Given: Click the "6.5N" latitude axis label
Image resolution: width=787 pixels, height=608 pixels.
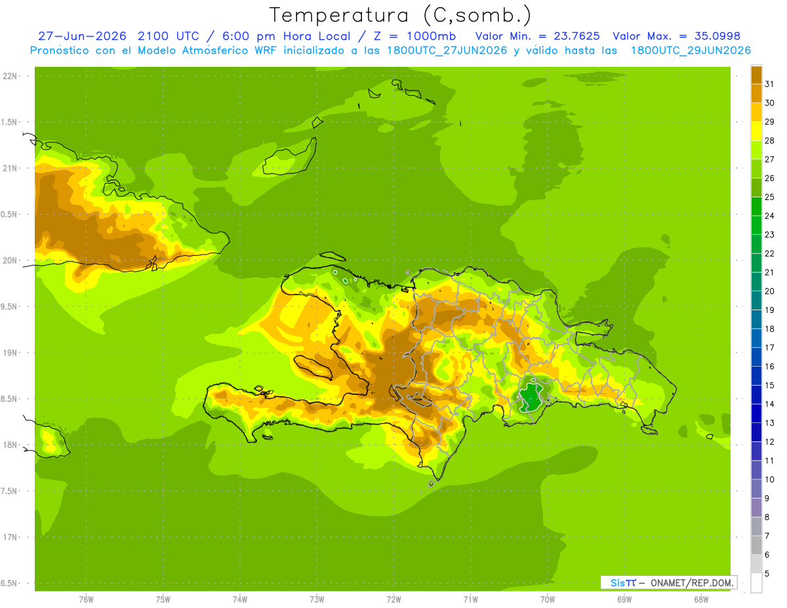Looking at the screenshot, I should click(10, 583).
